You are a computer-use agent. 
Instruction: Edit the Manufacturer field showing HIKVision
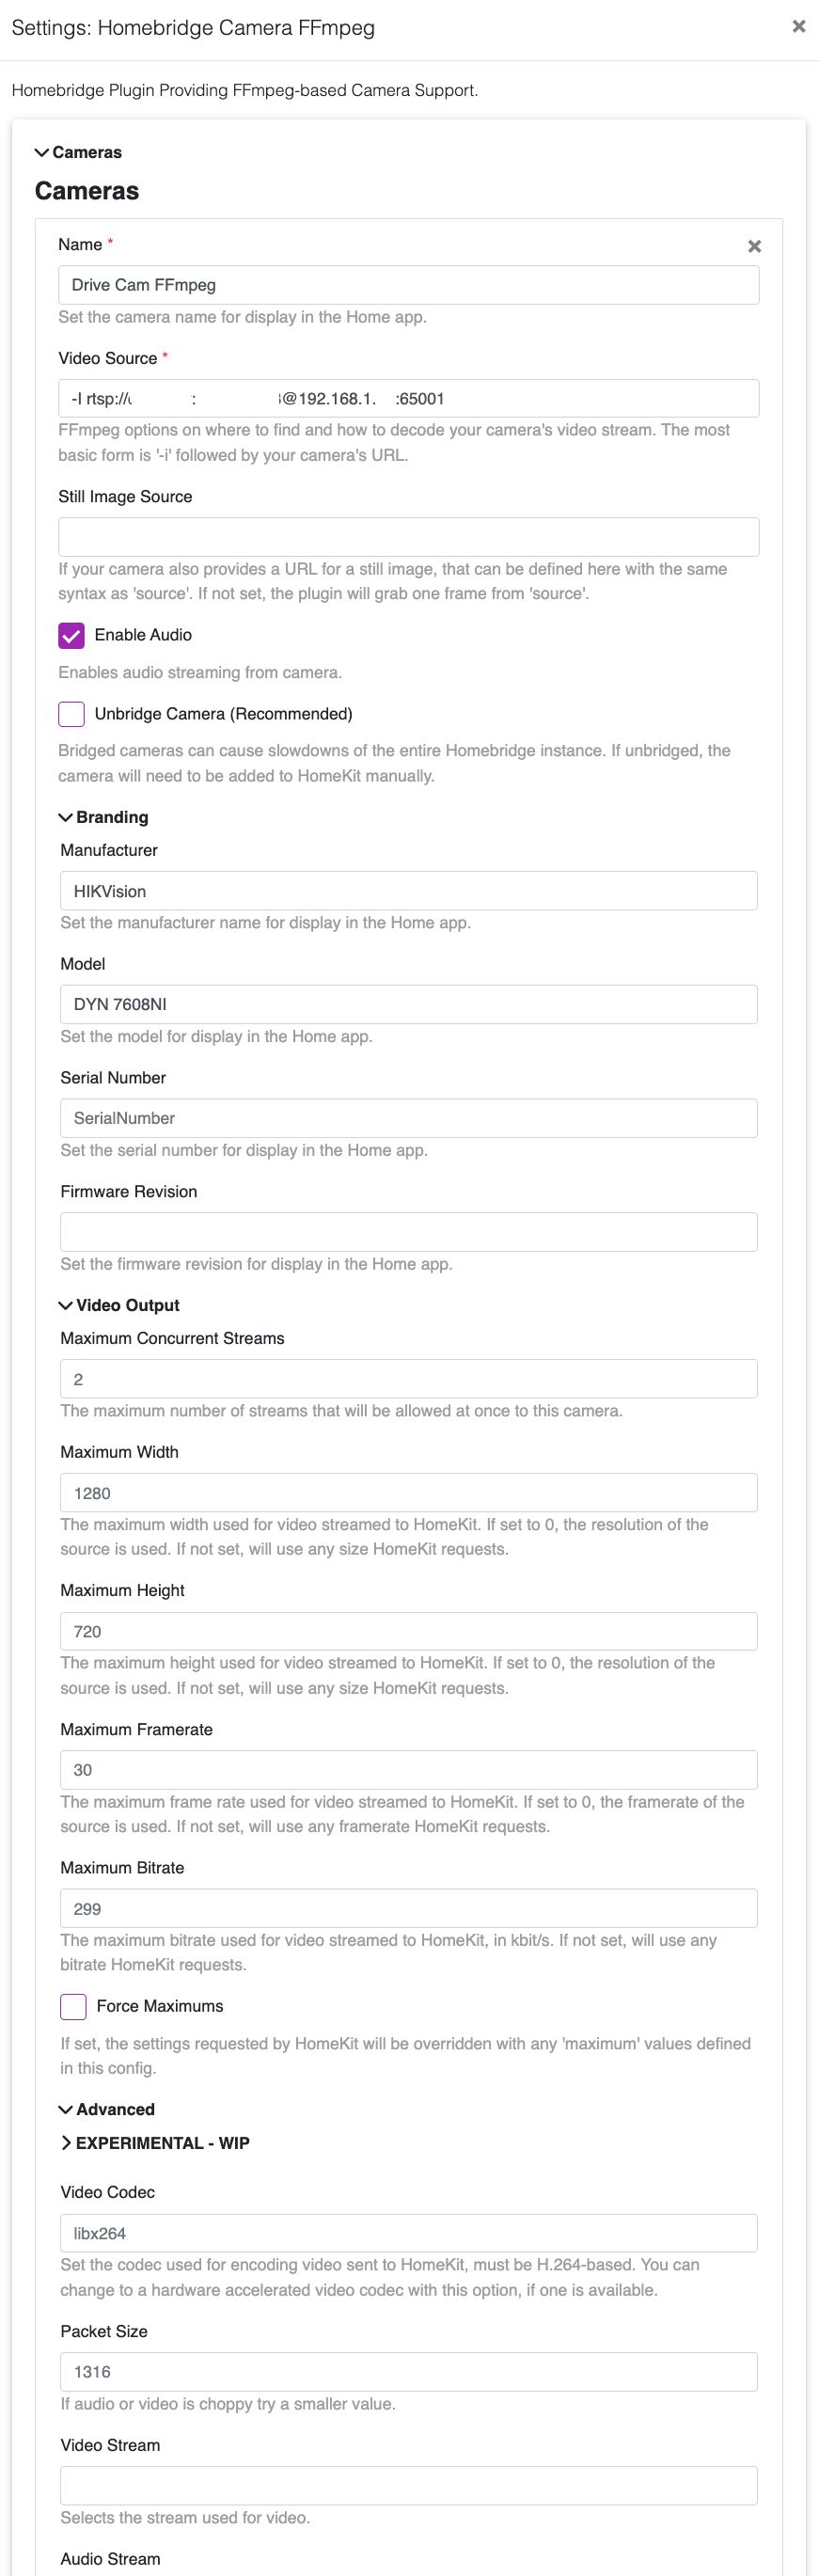408,891
